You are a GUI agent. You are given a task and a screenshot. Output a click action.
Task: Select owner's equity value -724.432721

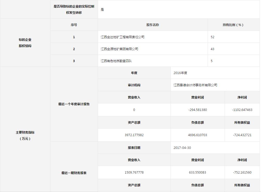point(242,135)
